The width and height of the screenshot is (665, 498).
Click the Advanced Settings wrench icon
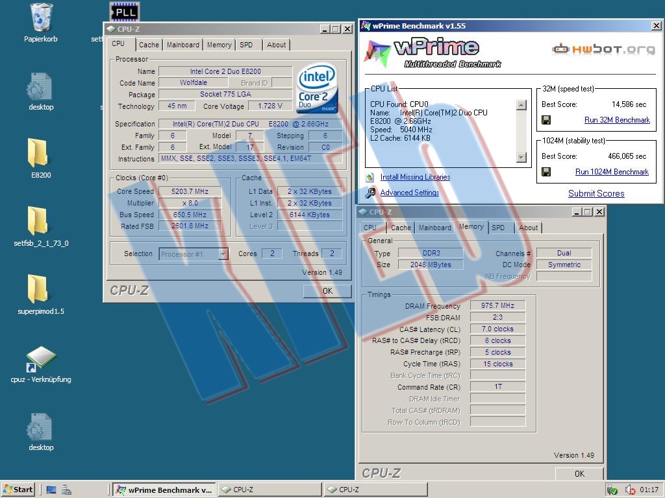pyautogui.click(x=370, y=193)
